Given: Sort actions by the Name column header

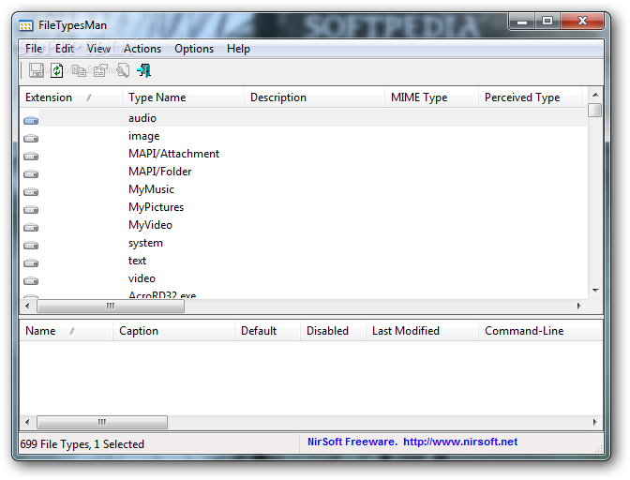Looking at the screenshot, I should click(67, 331).
